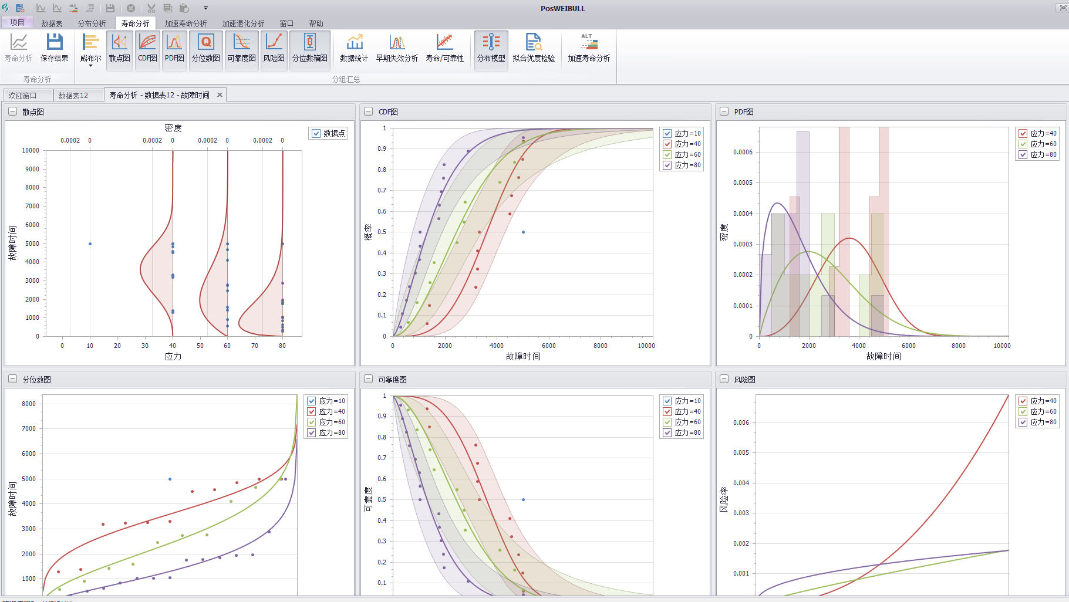The height and width of the screenshot is (602, 1069).
Task: Click the 故障时间 x-axis label of CDF chart
Action: [x=523, y=356]
